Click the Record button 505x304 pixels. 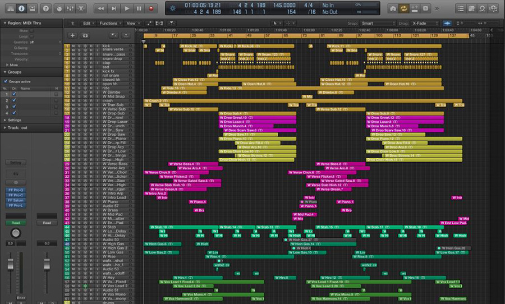pos(151,8)
